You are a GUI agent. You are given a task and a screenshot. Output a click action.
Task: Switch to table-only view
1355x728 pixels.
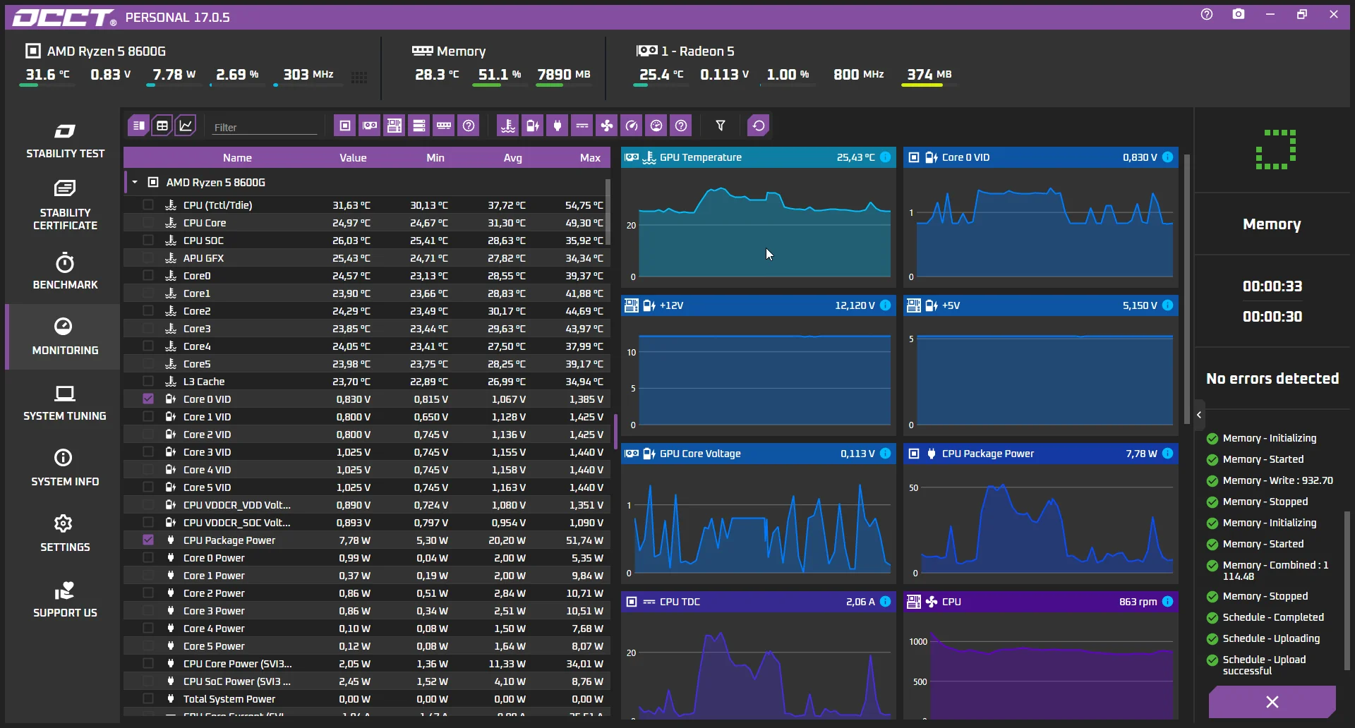pos(162,126)
